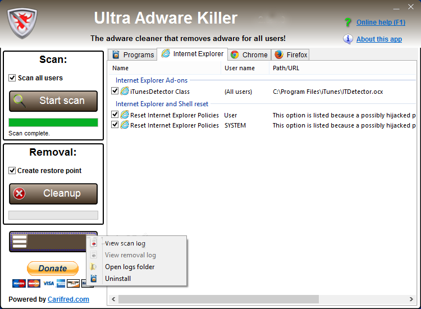This screenshot has width=421, height=309.
Task: Choose Open logs folder from menu
Action: coord(136,267)
